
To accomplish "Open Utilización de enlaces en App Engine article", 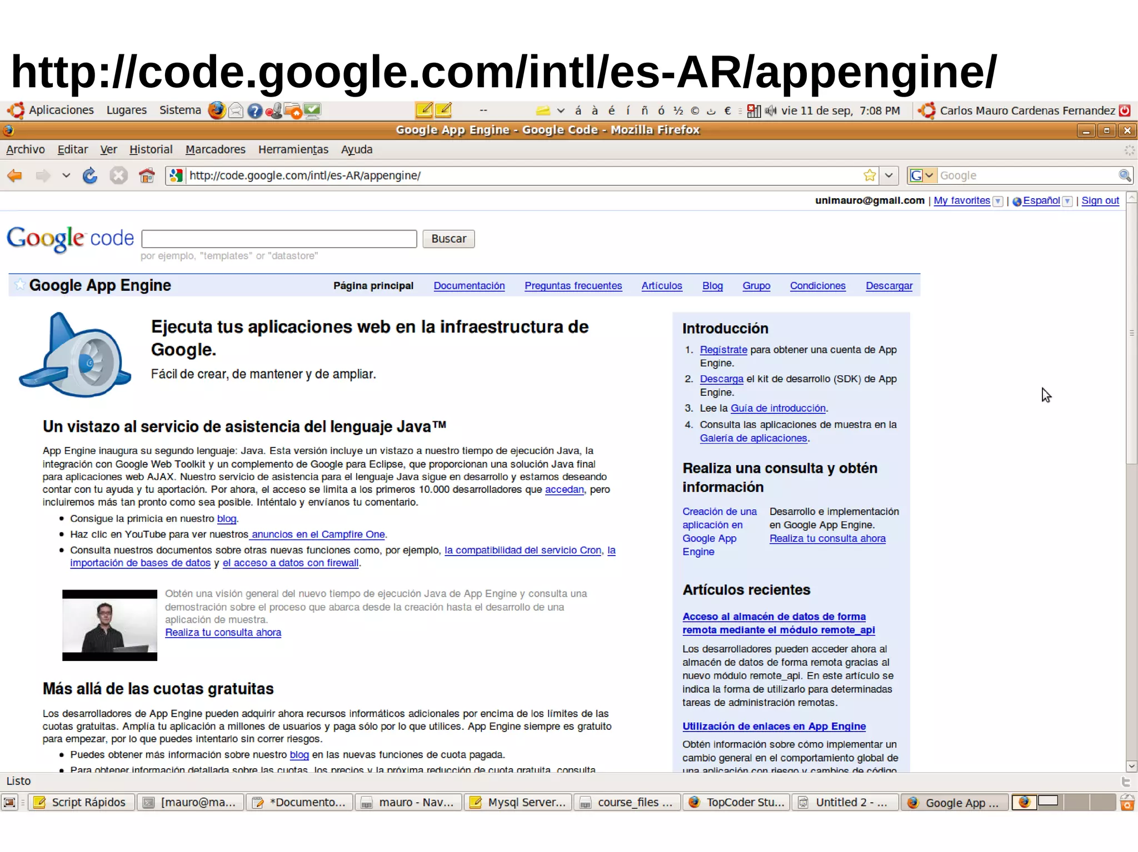I will [x=774, y=726].
